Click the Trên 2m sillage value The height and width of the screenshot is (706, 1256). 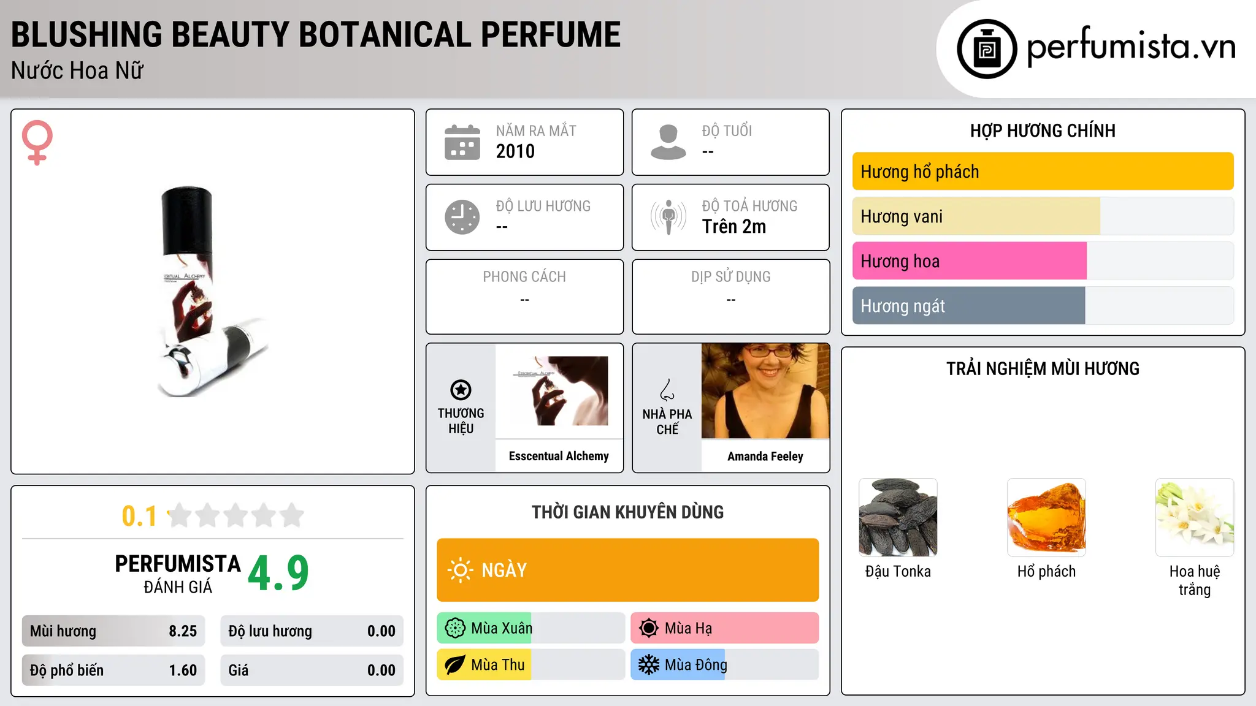pos(734,227)
